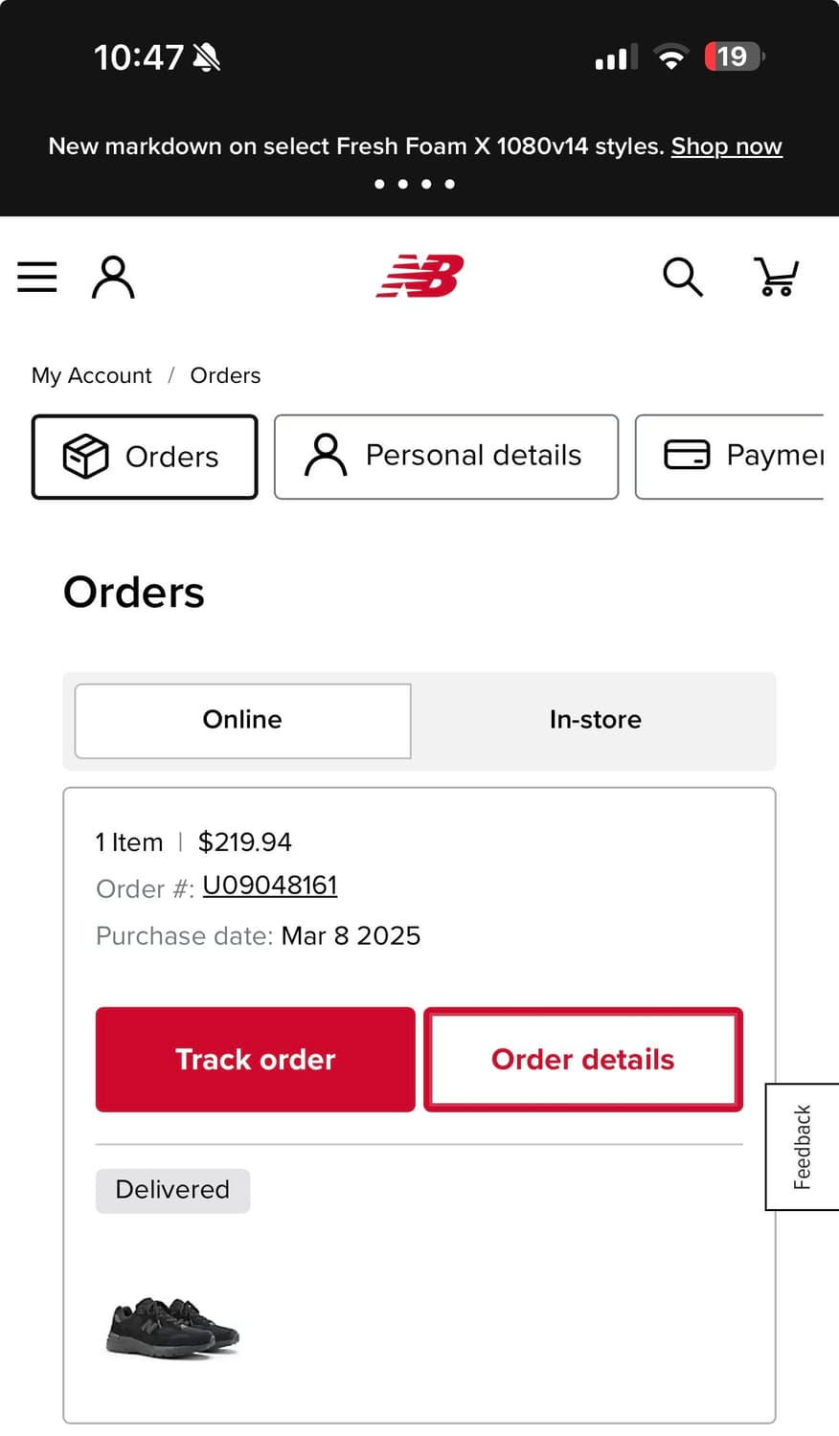Select the promo banner carousel dots

pos(415,184)
